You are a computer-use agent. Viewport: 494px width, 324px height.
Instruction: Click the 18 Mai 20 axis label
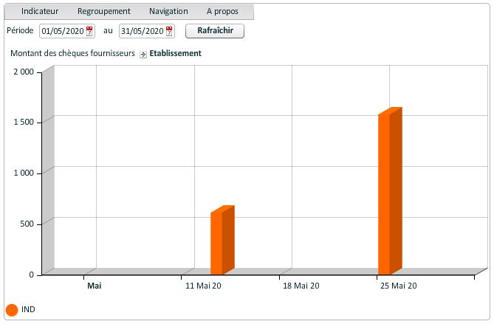[x=301, y=286]
